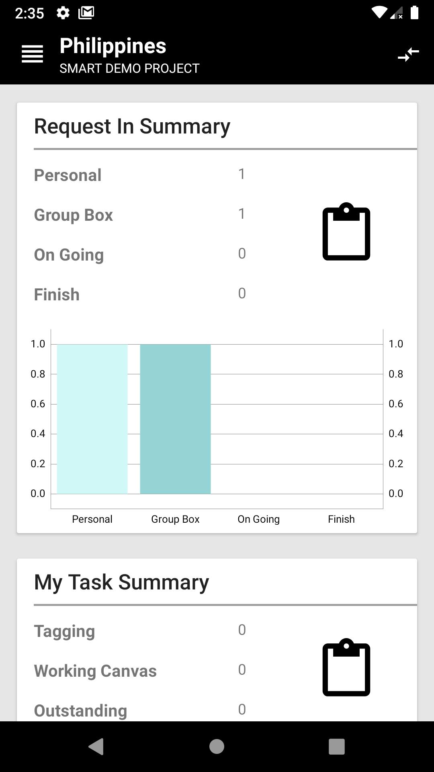This screenshot has height=772, width=434.
Task: Tap the switch project arrows icon
Action: tap(408, 54)
